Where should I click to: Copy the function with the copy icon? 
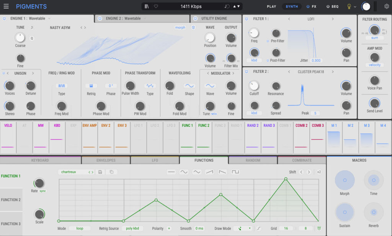coord(111,172)
